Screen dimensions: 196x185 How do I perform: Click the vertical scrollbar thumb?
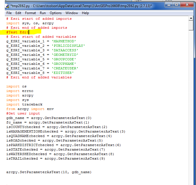tap(191, 25)
